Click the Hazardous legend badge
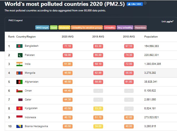Screen dimensions: 177x131 [x=140, y=28]
